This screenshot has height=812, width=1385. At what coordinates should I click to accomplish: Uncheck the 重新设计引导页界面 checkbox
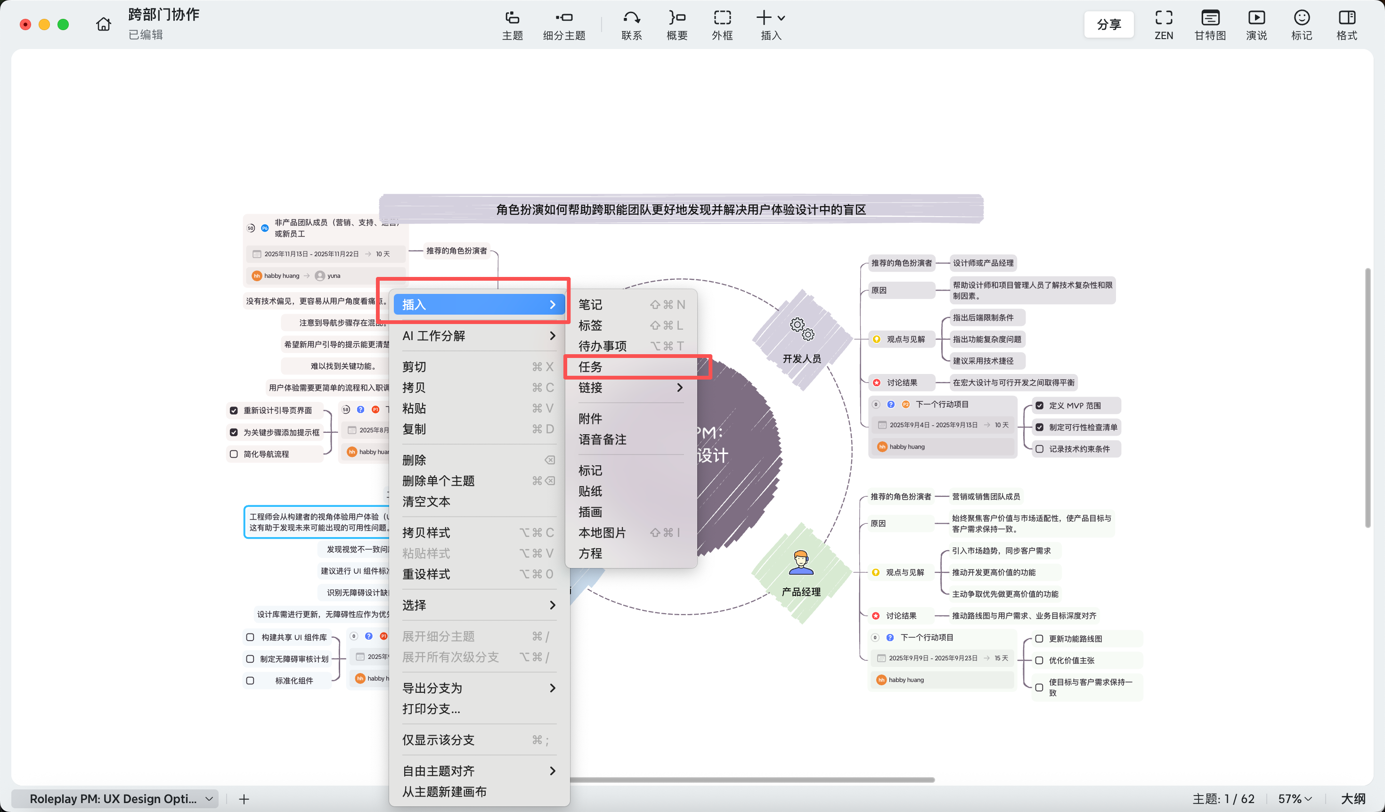coord(234,410)
